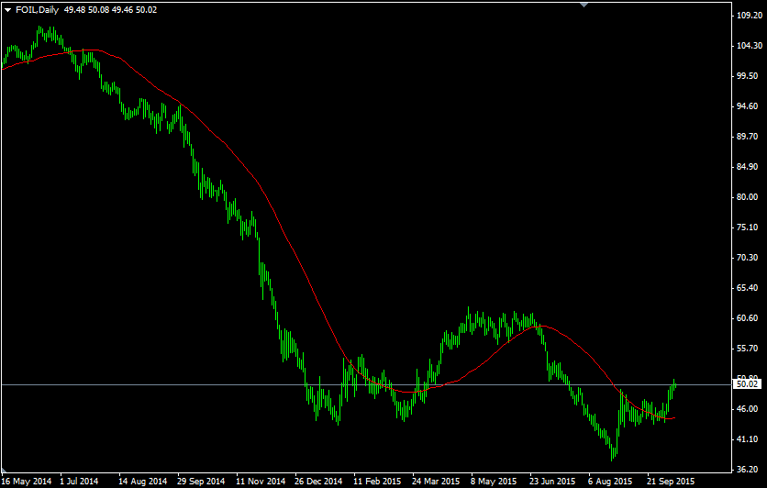This screenshot has width=767, height=488.
Task: Select the FOIL,Daily chart title text
Action: point(38,10)
